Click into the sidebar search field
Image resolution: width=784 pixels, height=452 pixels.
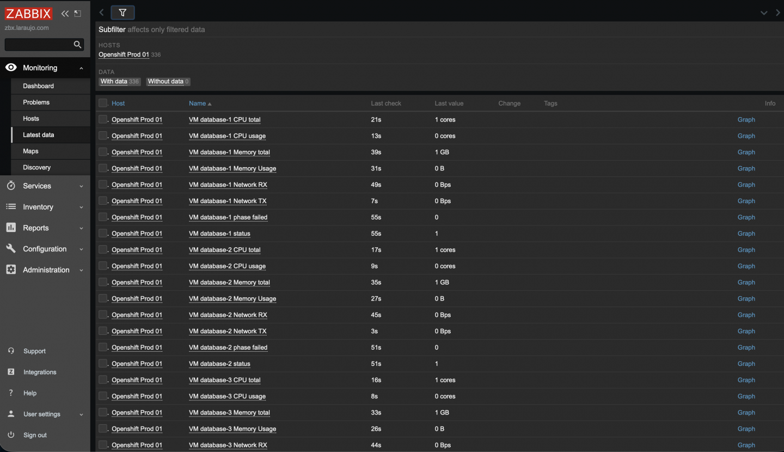point(39,45)
